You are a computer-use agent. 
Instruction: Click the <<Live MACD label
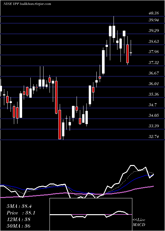(x=139, y=222)
